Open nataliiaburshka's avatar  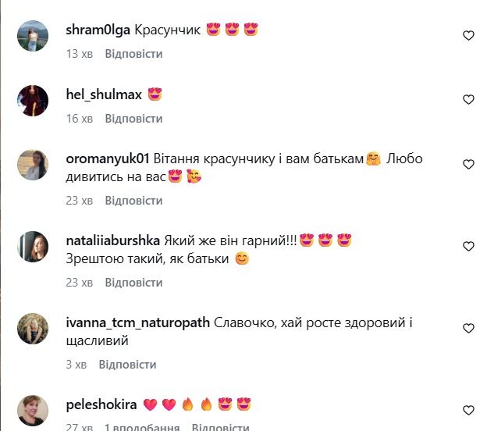pos(33,247)
